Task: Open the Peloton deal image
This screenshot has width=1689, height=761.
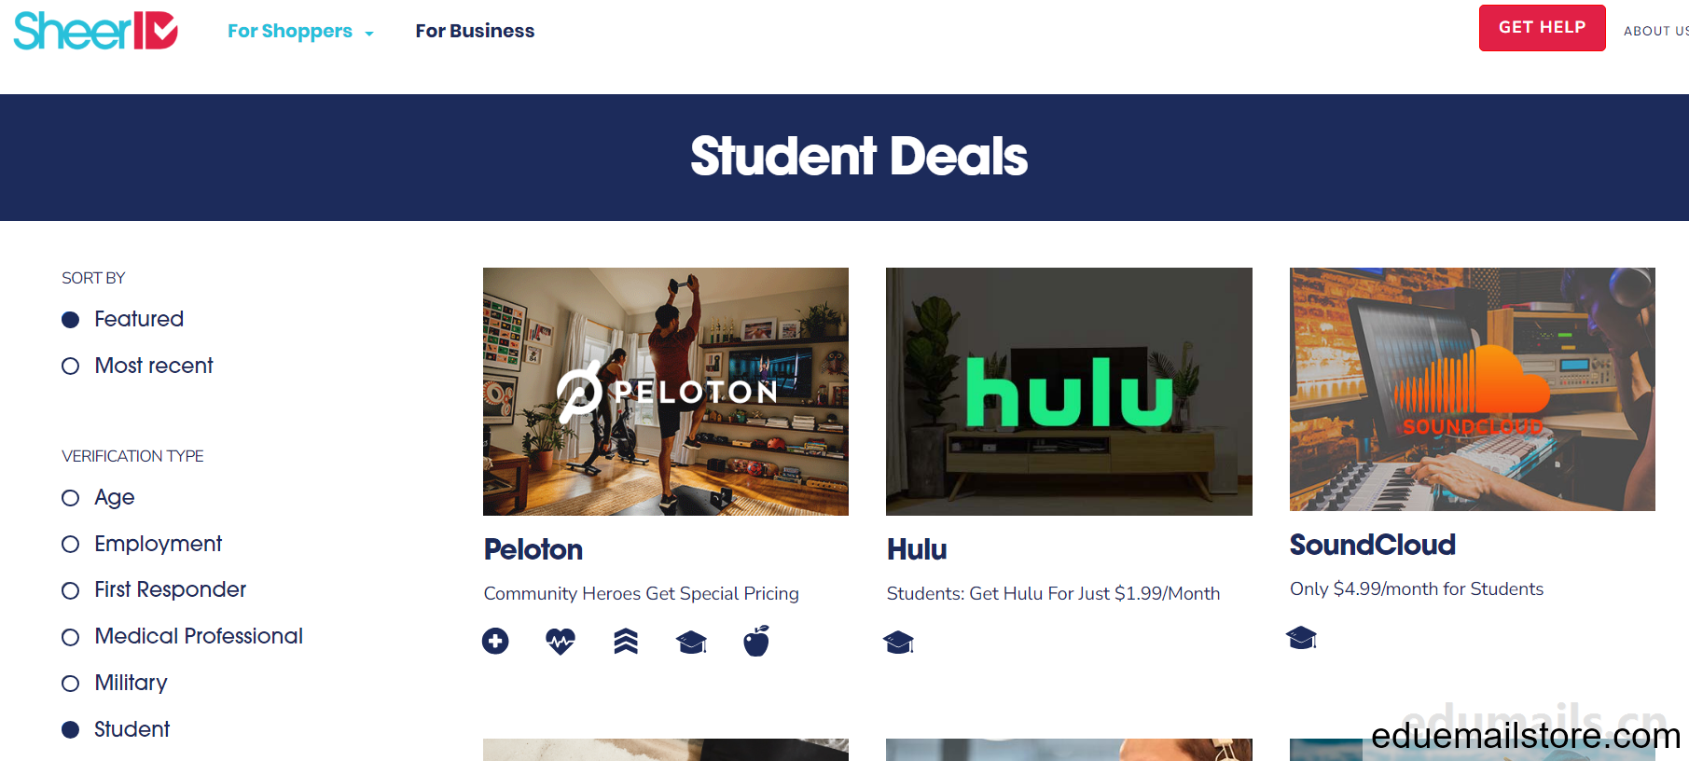Action: coord(666,392)
